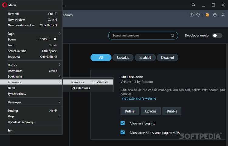228x146 pixels.
Task: Click Extensions Ctrl+Shift+E submenu entry
Action: (88, 82)
